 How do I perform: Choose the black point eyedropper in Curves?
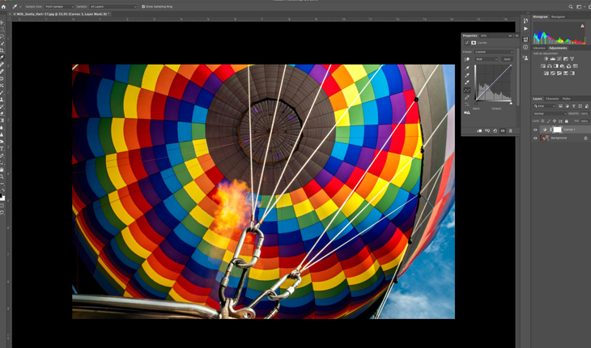click(467, 68)
